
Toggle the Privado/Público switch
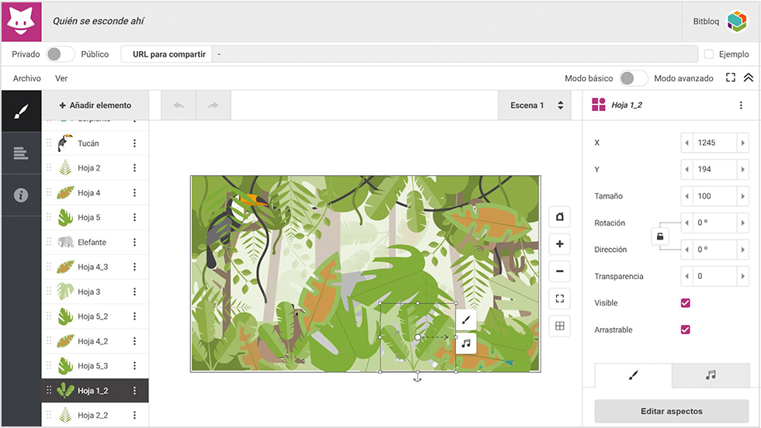(61, 53)
